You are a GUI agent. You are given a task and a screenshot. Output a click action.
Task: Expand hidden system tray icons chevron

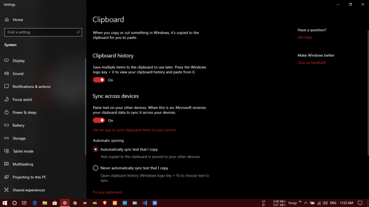306,203
